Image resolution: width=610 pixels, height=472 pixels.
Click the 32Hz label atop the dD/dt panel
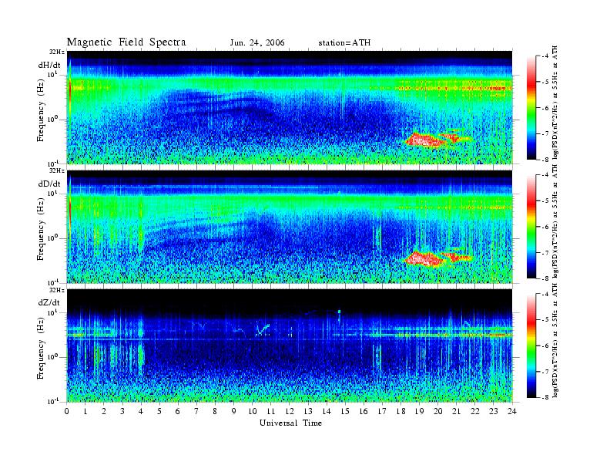(57, 170)
